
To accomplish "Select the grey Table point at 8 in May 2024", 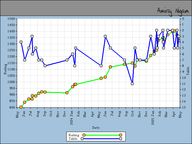I will click(x=101, y=66).
